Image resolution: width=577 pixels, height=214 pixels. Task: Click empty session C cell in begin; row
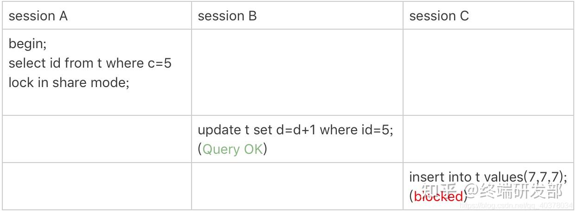pyautogui.click(x=488, y=72)
